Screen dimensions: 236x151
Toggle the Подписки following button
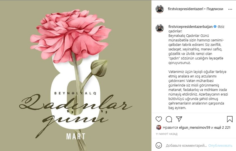click(215, 9)
